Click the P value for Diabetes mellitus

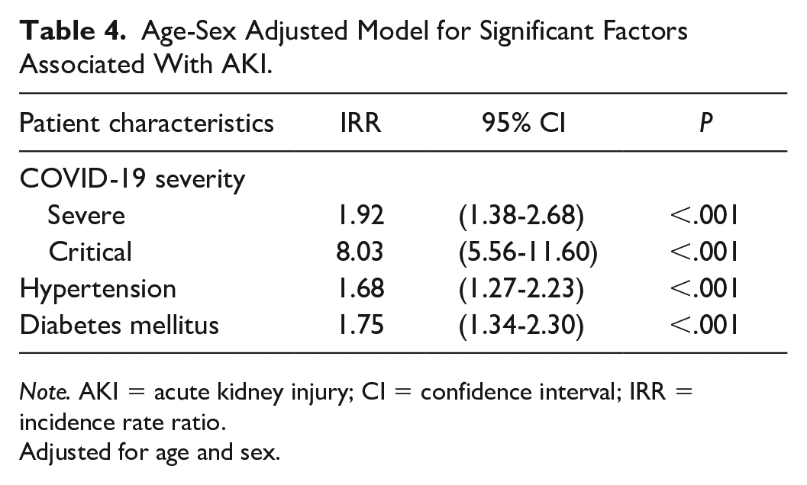point(705,325)
